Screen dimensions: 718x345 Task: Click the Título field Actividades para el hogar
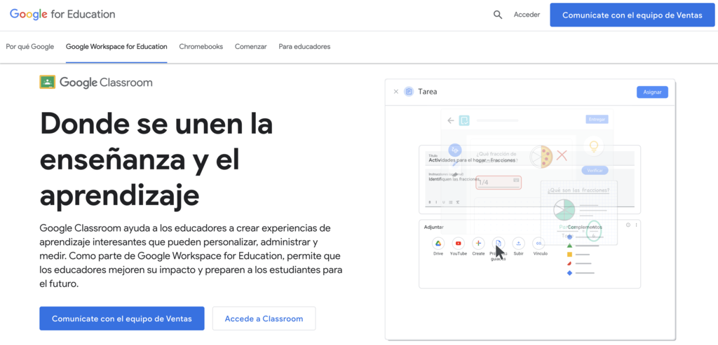(529, 159)
